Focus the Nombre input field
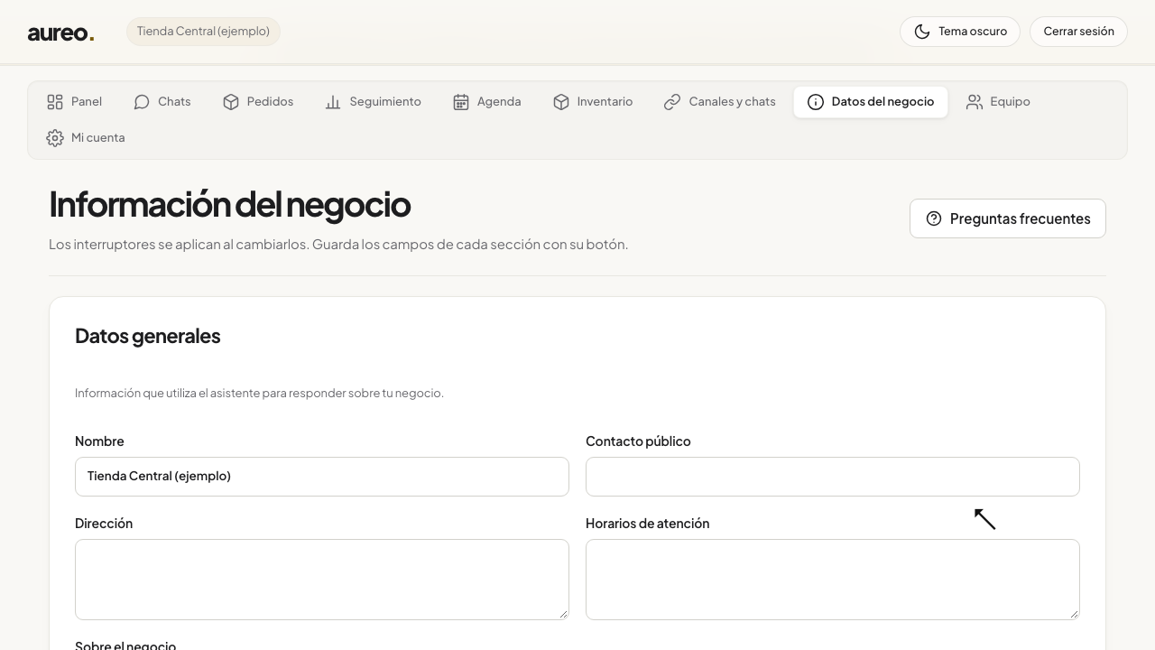This screenshot has height=650, width=1155. coord(322,477)
